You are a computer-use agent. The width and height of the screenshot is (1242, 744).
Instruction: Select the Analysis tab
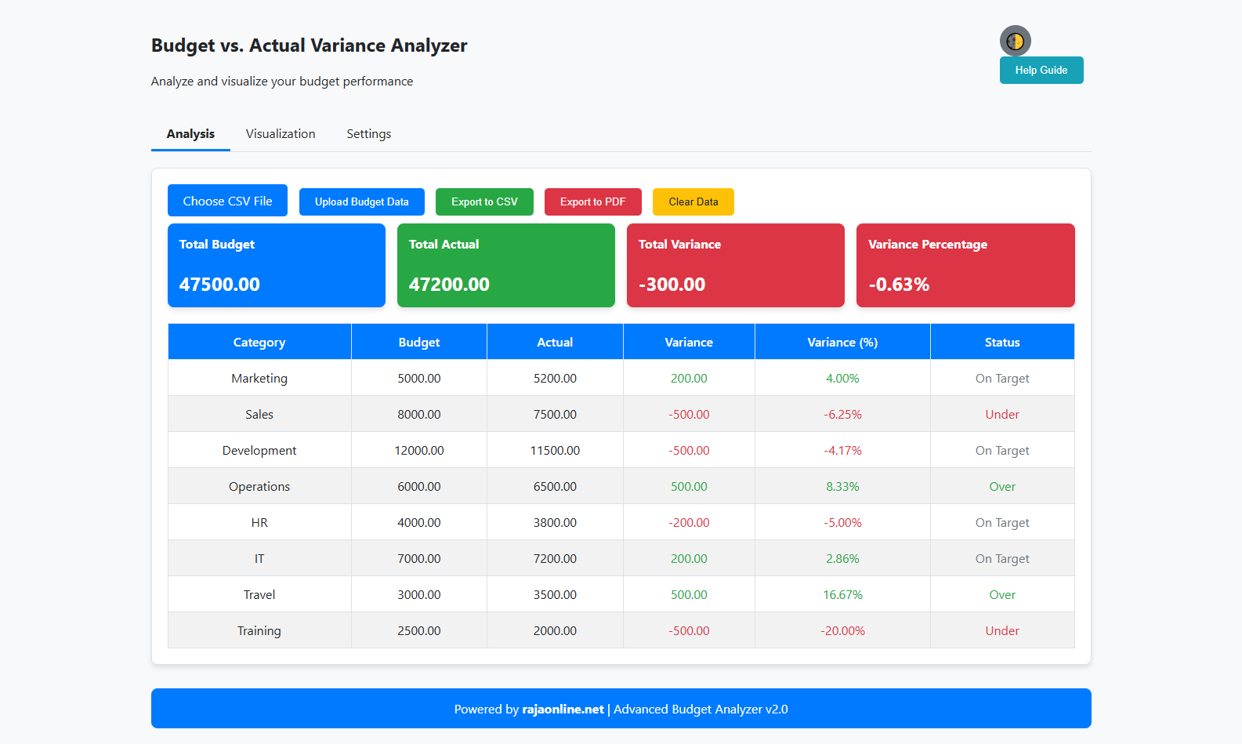click(x=190, y=134)
